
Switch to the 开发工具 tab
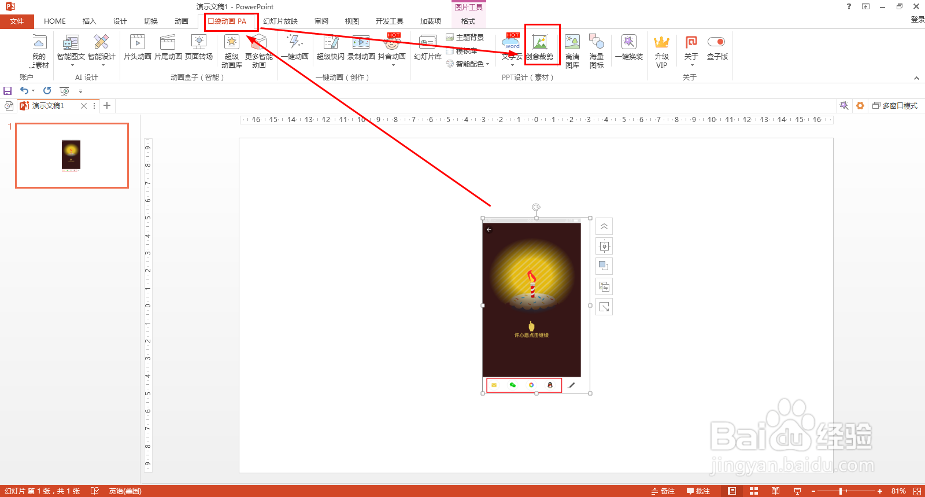[390, 21]
